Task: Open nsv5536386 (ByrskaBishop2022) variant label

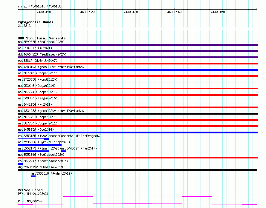Action: [44, 142]
